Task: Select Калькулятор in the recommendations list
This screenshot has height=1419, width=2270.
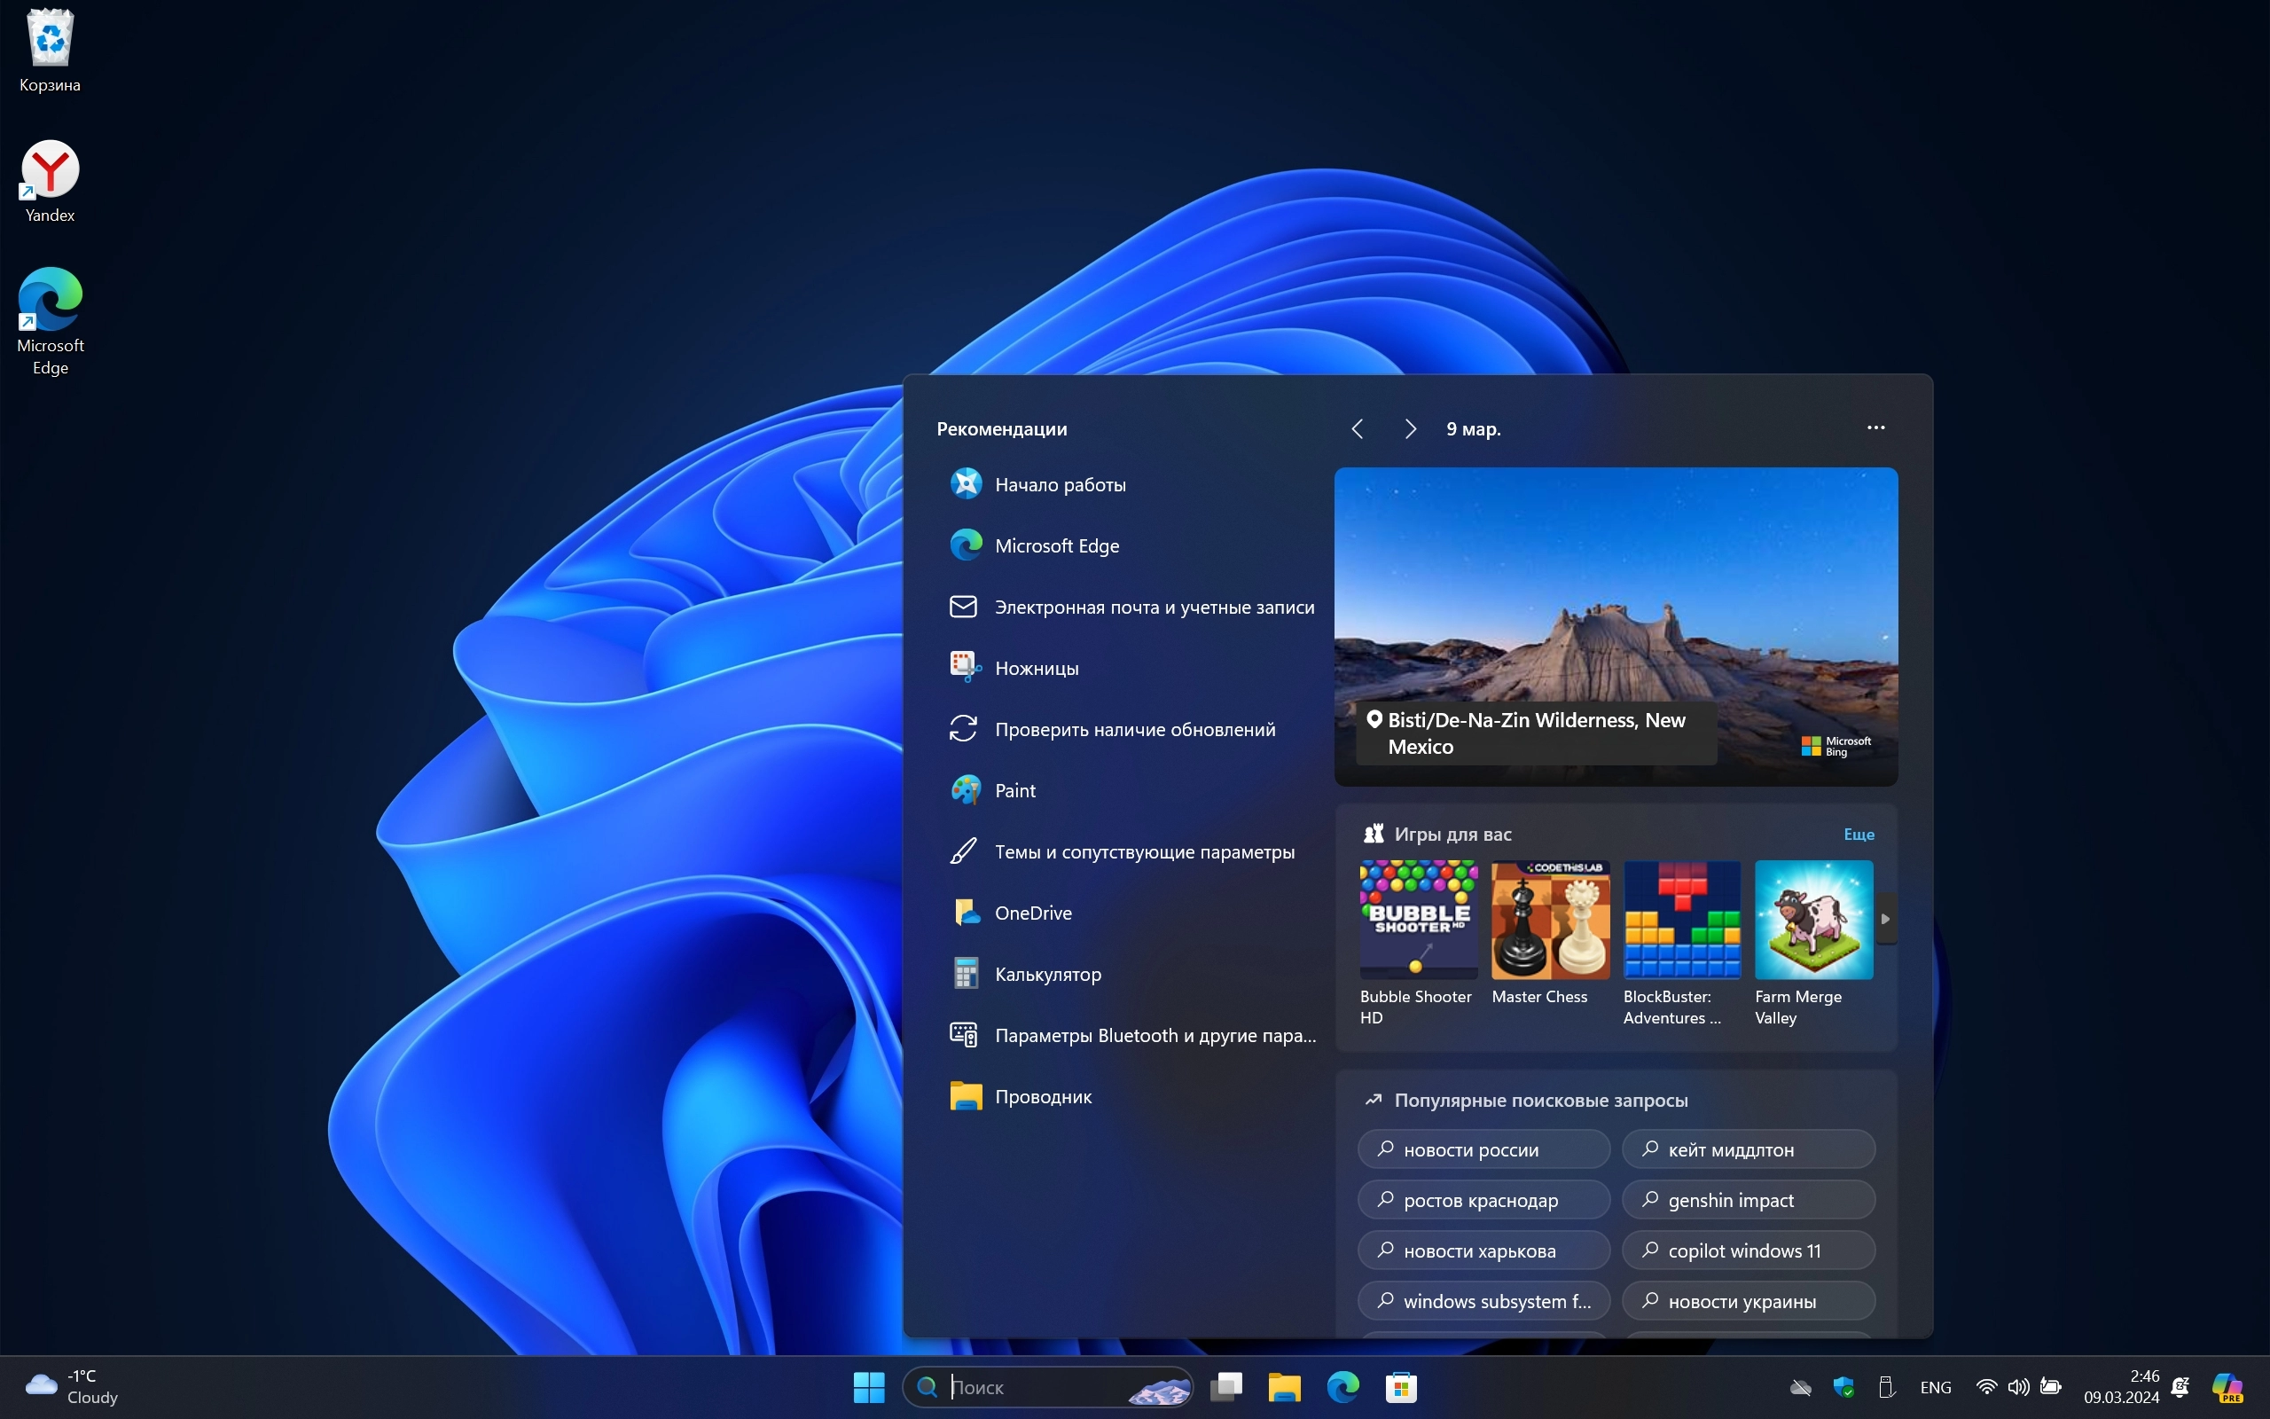Action: (1047, 974)
